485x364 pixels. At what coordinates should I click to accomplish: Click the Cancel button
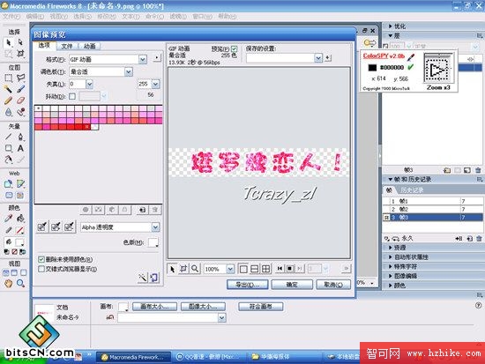pos(333,285)
